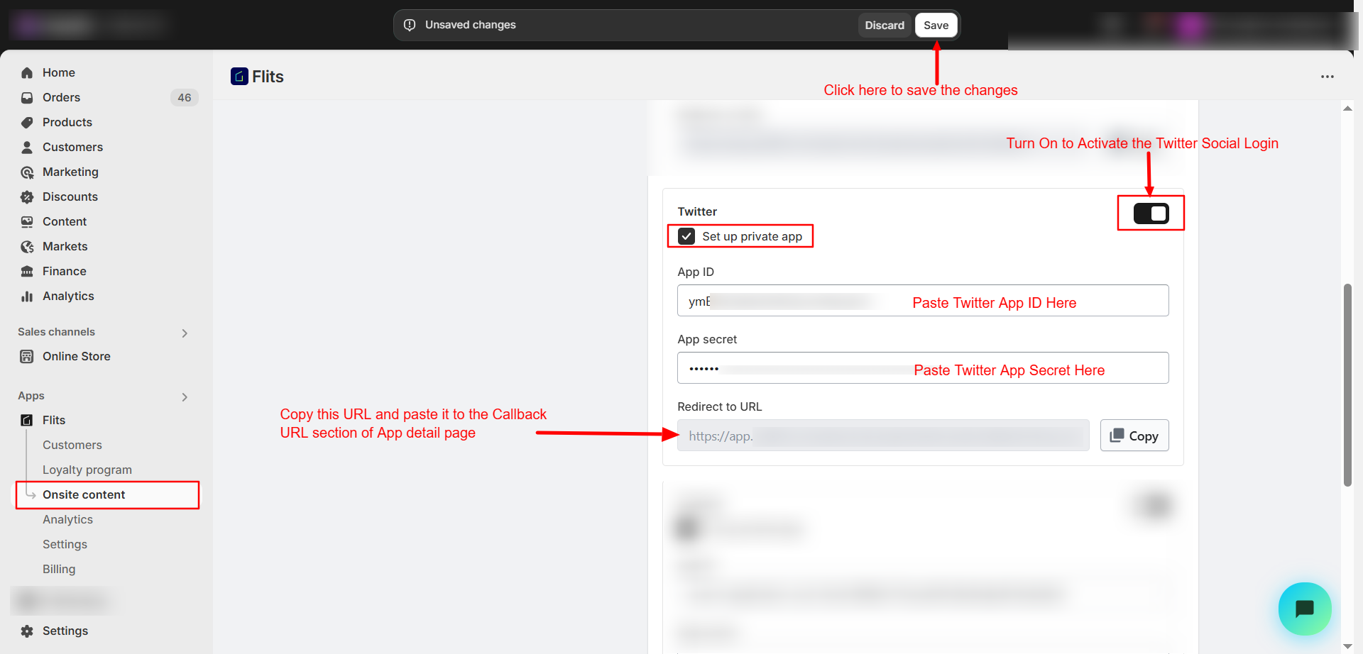Click the Online Store storefront icon
1363x654 pixels.
(x=27, y=357)
